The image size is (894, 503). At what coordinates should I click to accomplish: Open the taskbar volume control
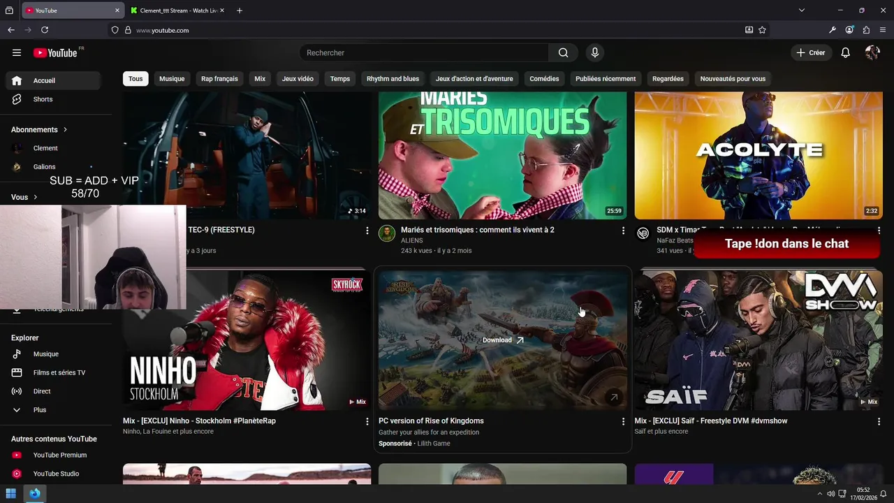[x=830, y=494]
